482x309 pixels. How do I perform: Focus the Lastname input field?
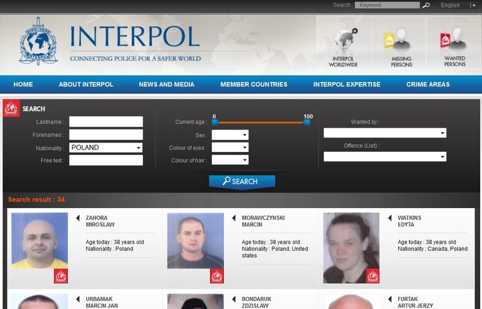106,122
